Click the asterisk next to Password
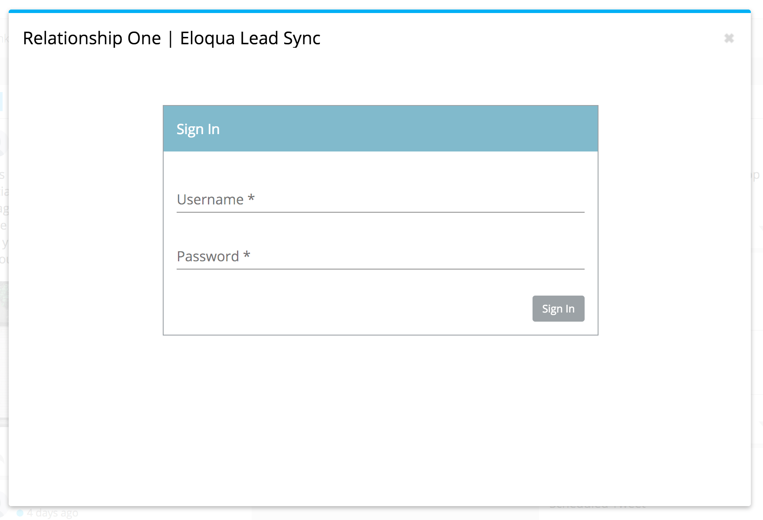Viewport: 763px width, 520px height. click(247, 255)
